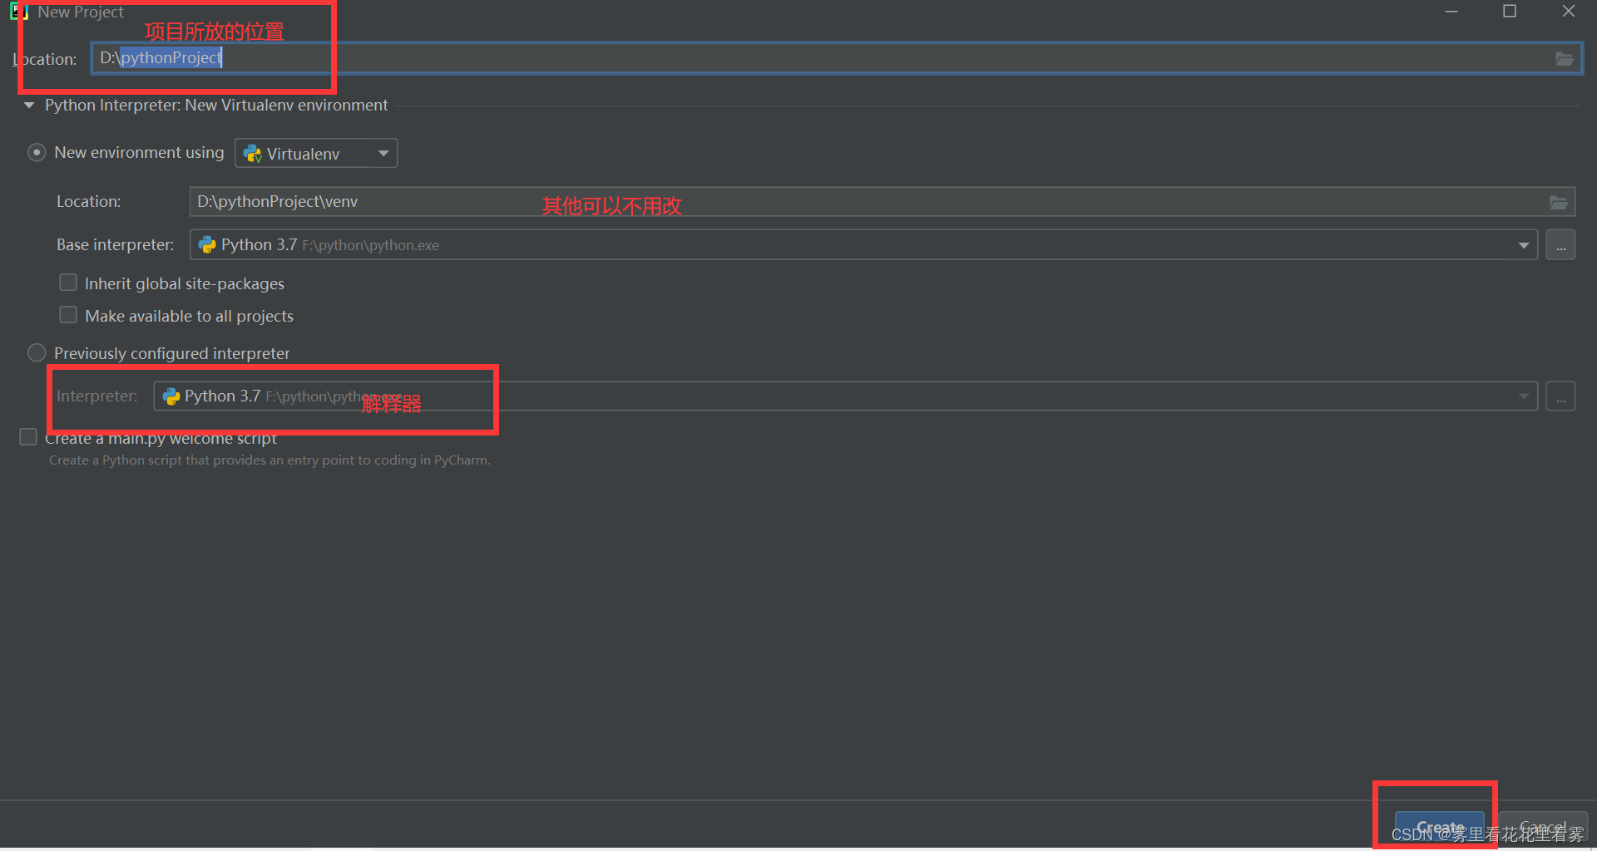Open the Base interpreter dropdown arrow
Screen dimensions: 1597x851
(x=1524, y=245)
